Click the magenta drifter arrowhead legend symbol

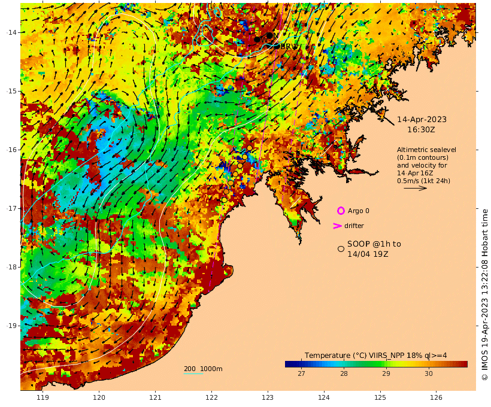[337, 226]
